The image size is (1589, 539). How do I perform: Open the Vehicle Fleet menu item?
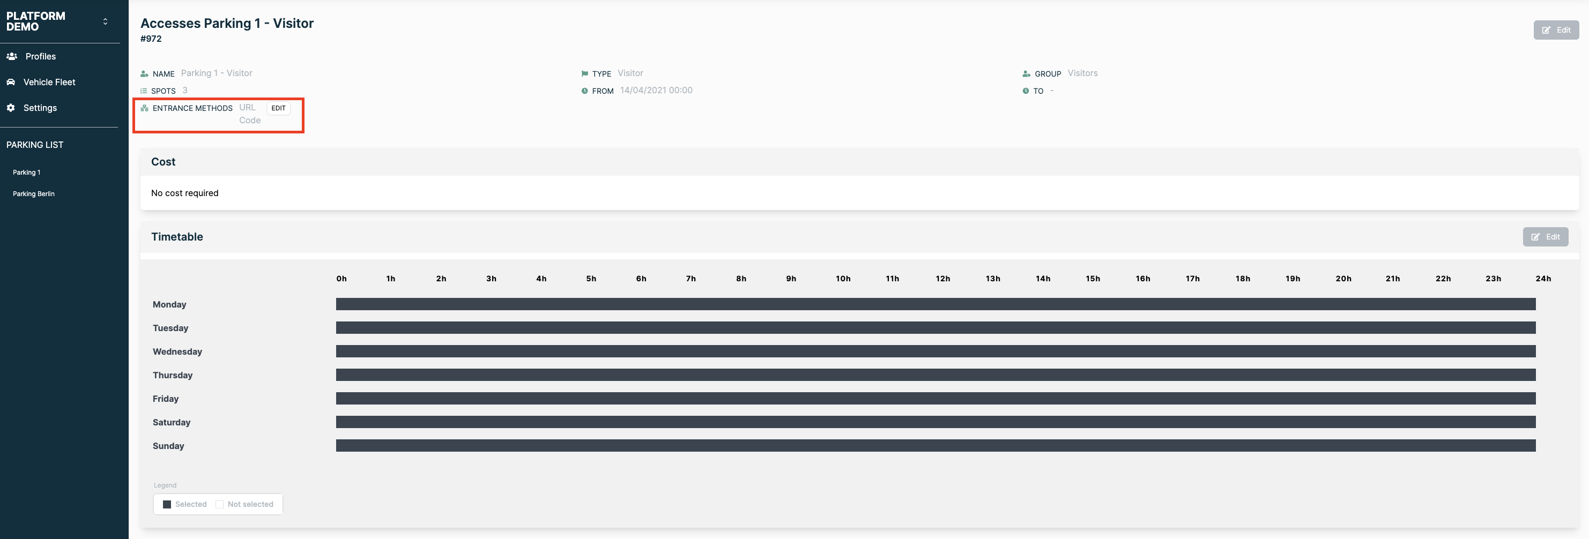tap(49, 82)
